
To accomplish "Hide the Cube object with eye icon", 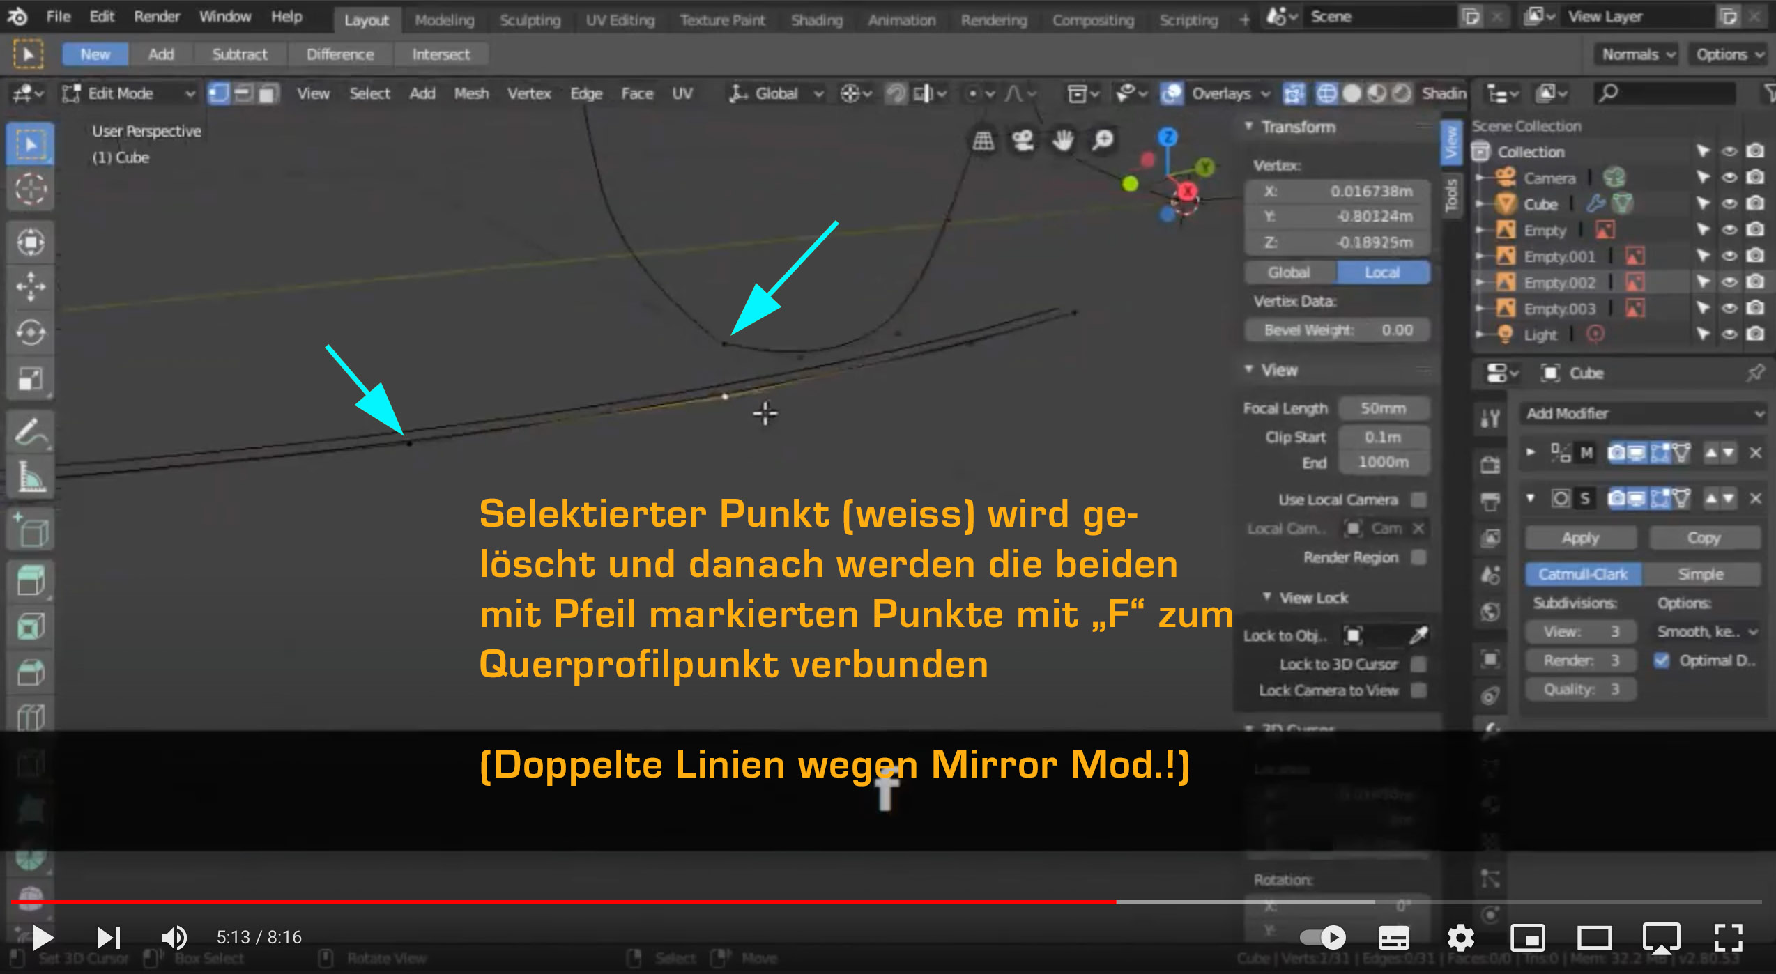I will (x=1729, y=204).
